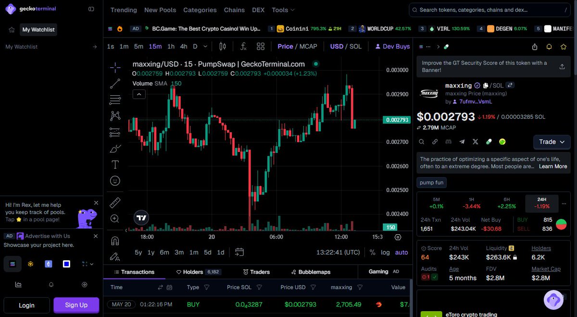The image size is (577, 317).
Task: Toggle auto scale on the chart
Action: pos(401,253)
